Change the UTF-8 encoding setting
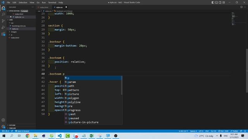 pos(201,131)
